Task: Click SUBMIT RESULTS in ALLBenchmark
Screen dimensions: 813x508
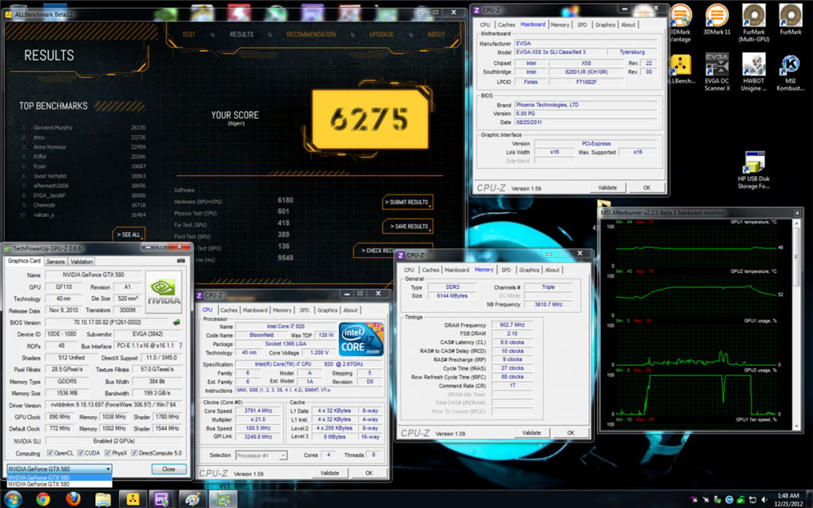Action: pos(408,202)
